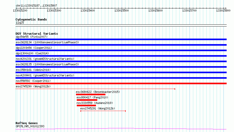
Task: Click the blue bar under esv3628135
Action: [121, 67]
